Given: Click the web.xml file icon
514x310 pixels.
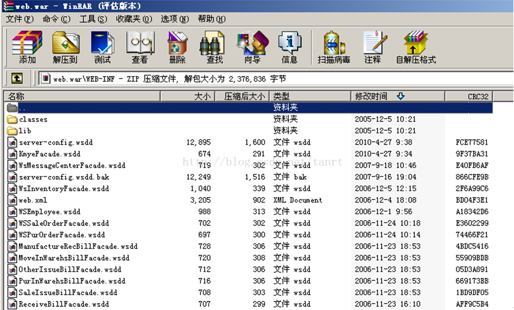Looking at the screenshot, I should (x=12, y=200).
